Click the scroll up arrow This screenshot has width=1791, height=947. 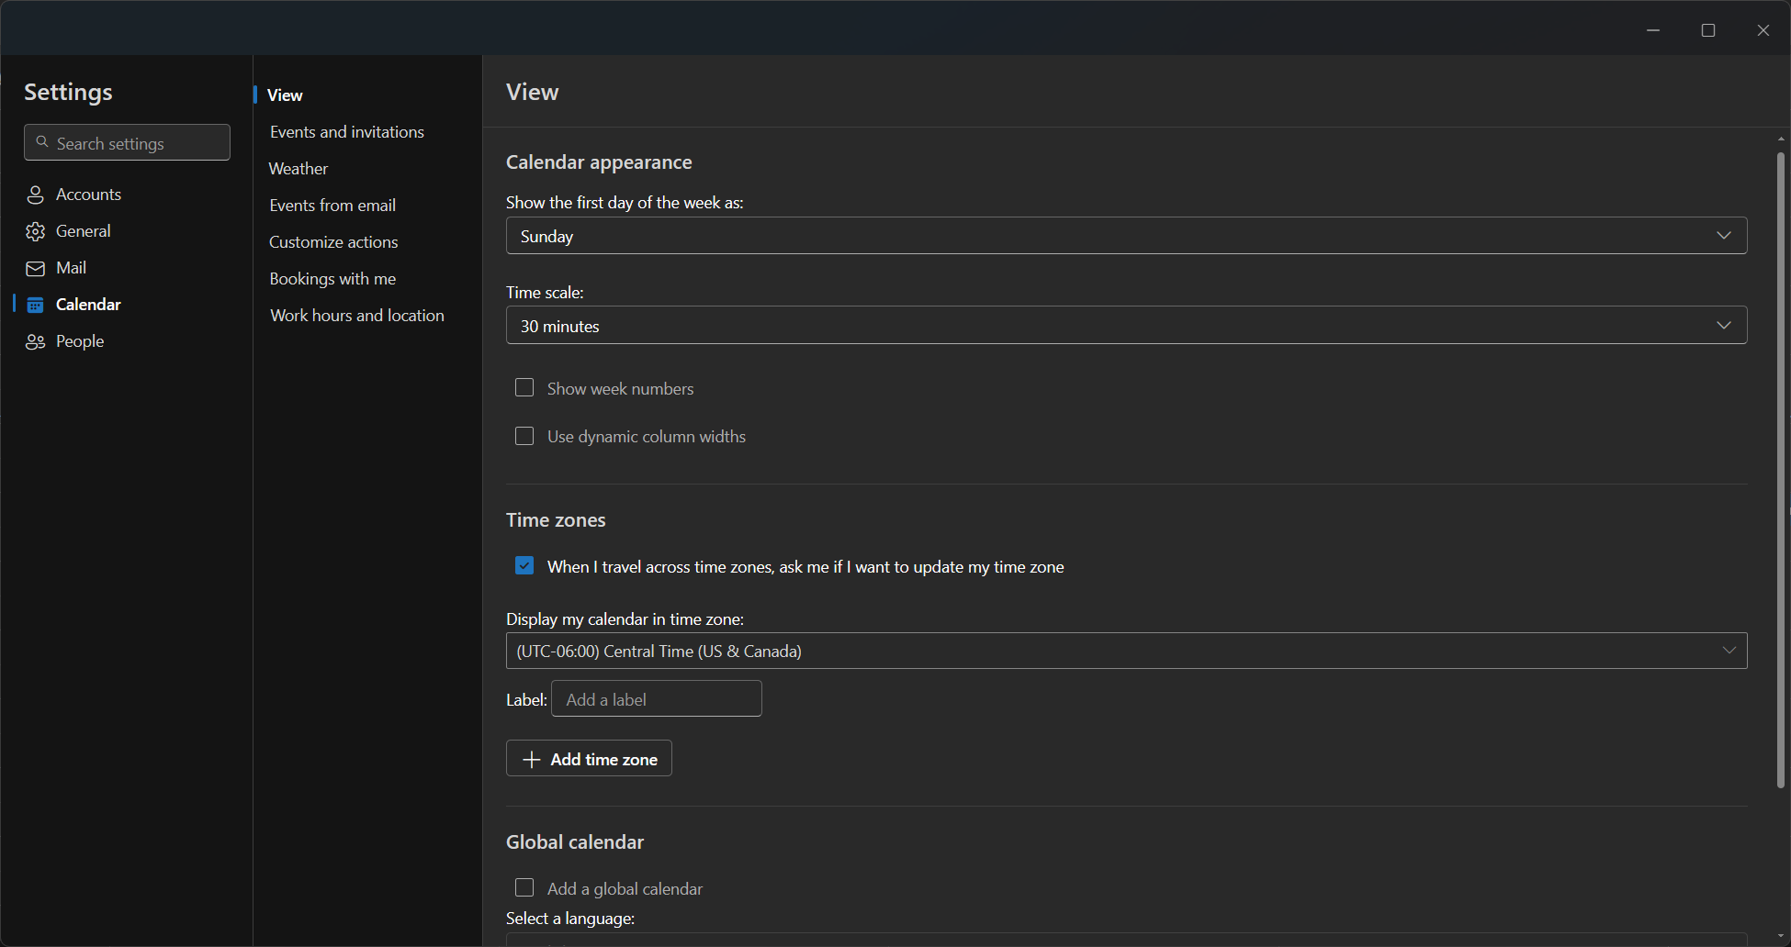click(1781, 139)
